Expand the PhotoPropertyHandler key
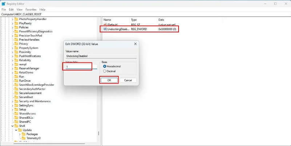The height and width of the screenshot is (146, 291). (13, 19)
